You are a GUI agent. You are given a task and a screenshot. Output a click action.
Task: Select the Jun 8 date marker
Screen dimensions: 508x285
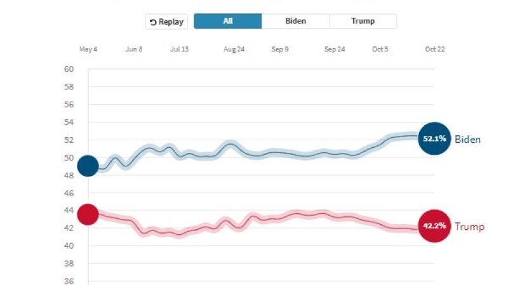tap(134, 50)
